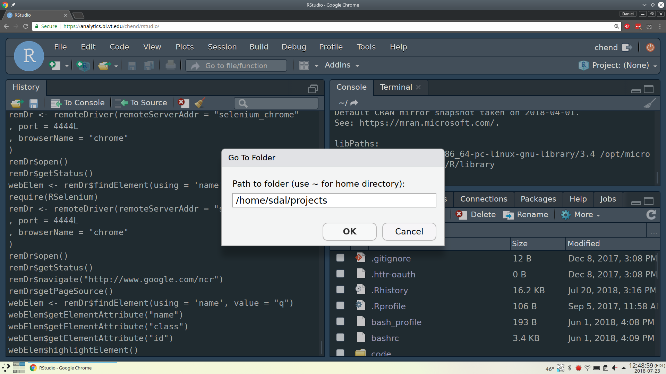Switch to the Terminal tab
This screenshot has width=666, height=374.
(396, 87)
